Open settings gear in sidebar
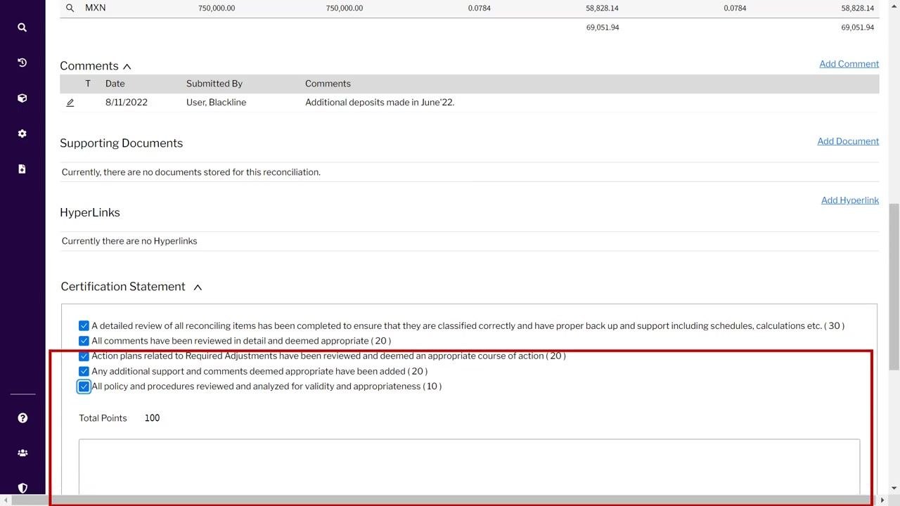900x506 pixels. coord(22,134)
